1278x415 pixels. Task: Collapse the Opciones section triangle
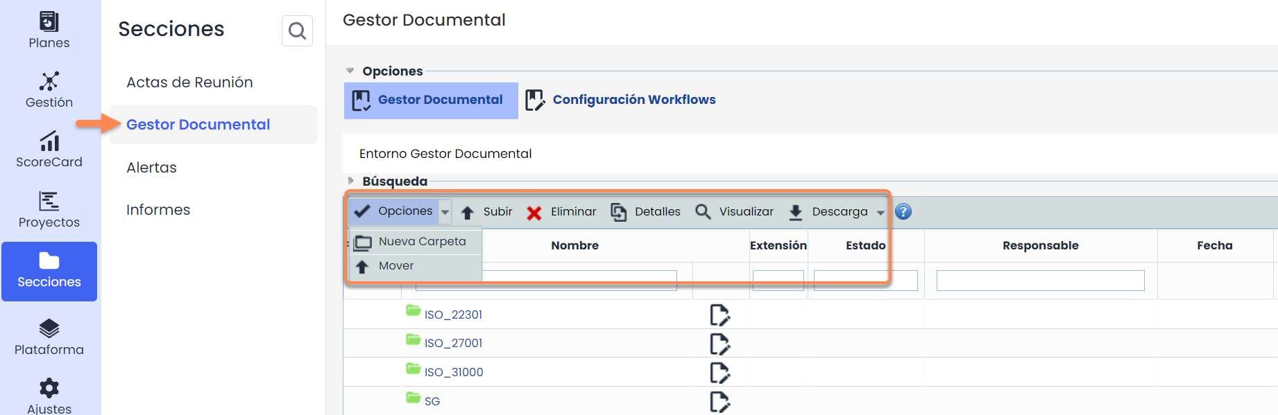350,71
